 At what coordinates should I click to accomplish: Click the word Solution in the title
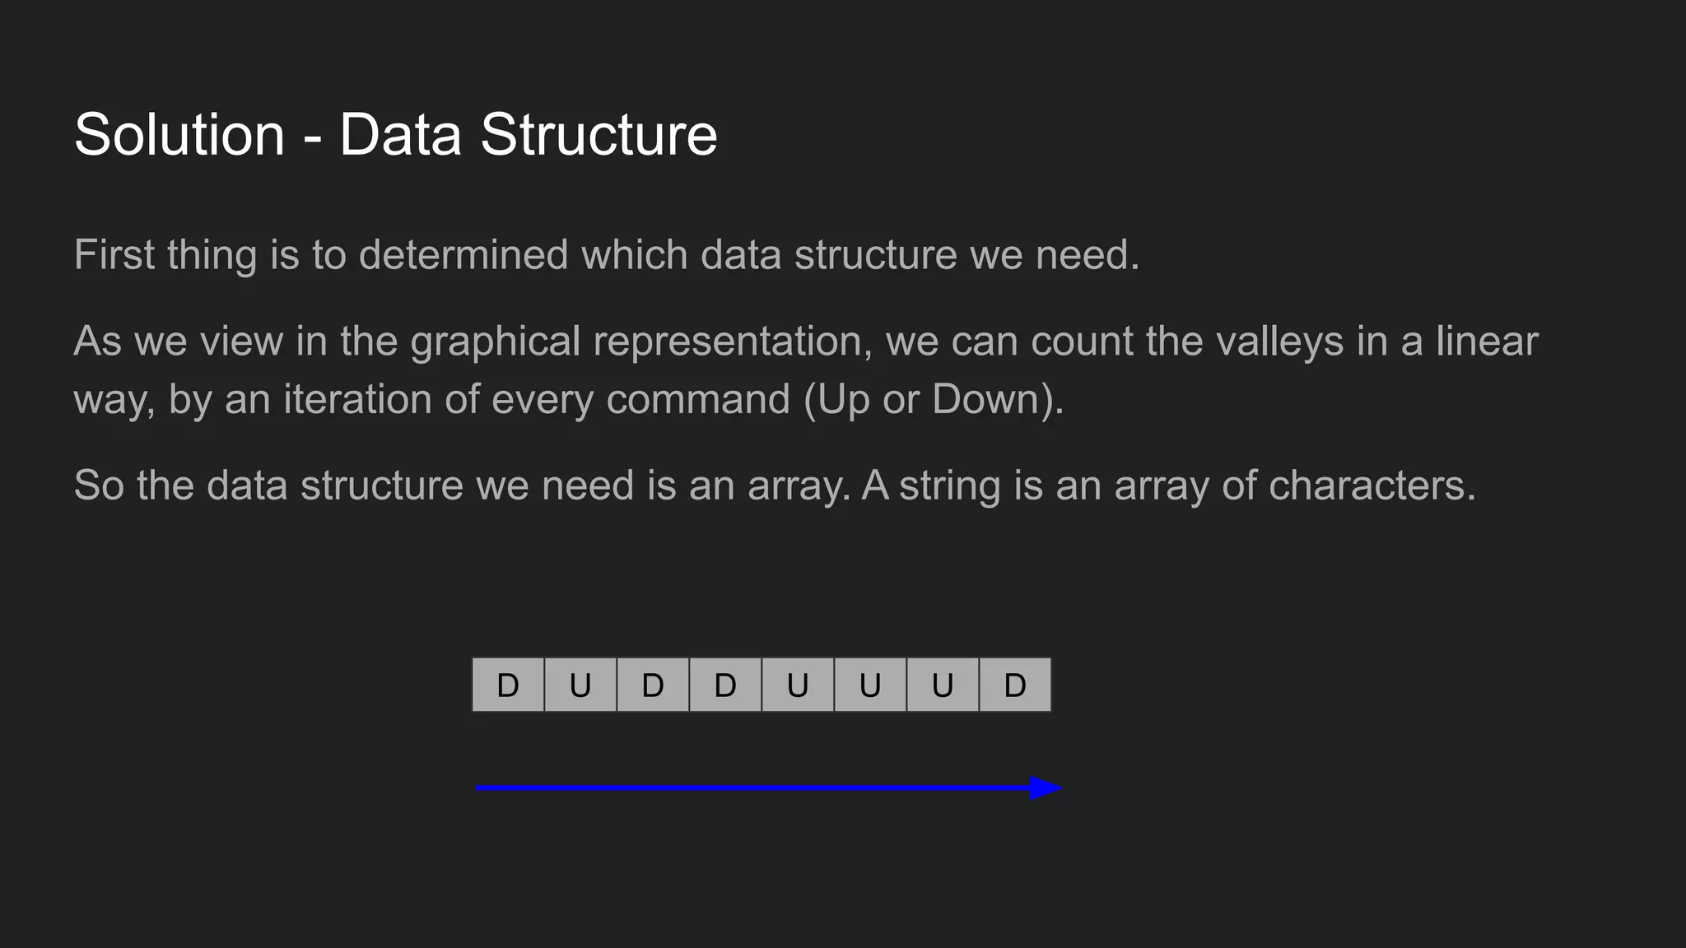[x=179, y=135]
